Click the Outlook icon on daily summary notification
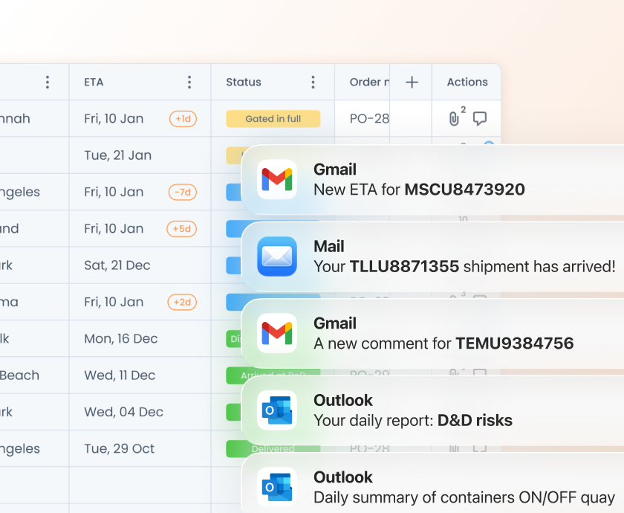Image resolution: width=624 pixels, height=513 pixels. [277, 487]
